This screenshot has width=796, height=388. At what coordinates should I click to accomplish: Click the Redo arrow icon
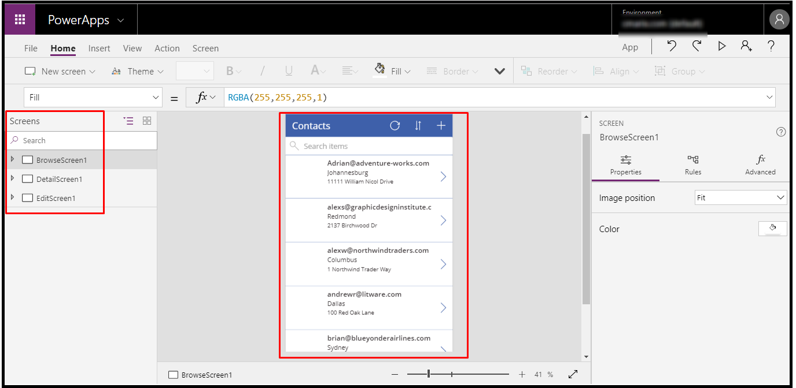coord(696,47)
